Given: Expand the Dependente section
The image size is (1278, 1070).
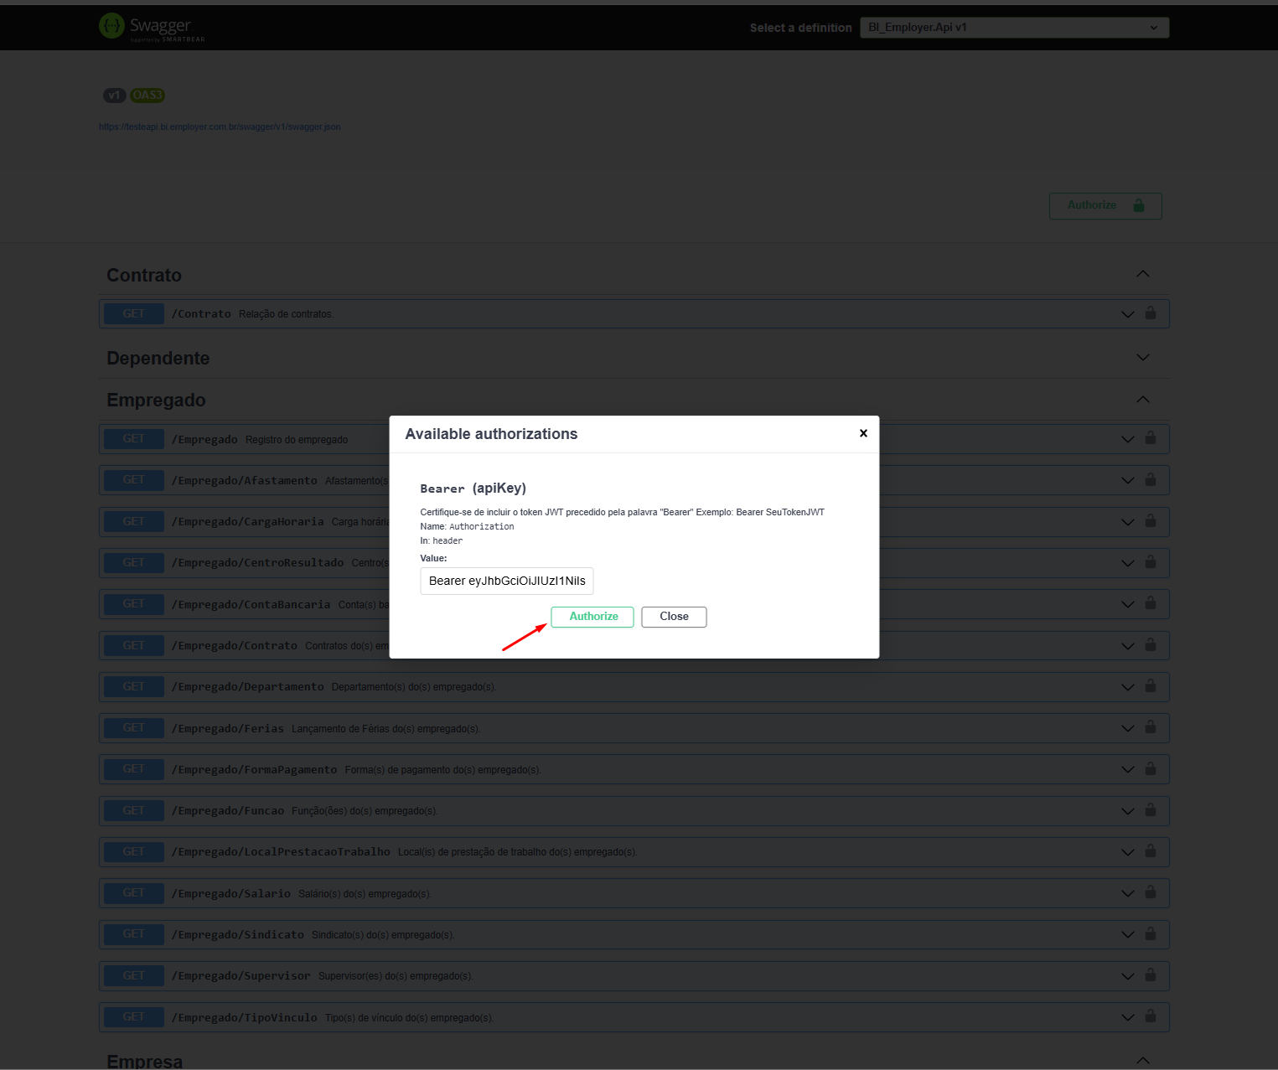Looking at the screenshot, I should [x=1143, y=357].
